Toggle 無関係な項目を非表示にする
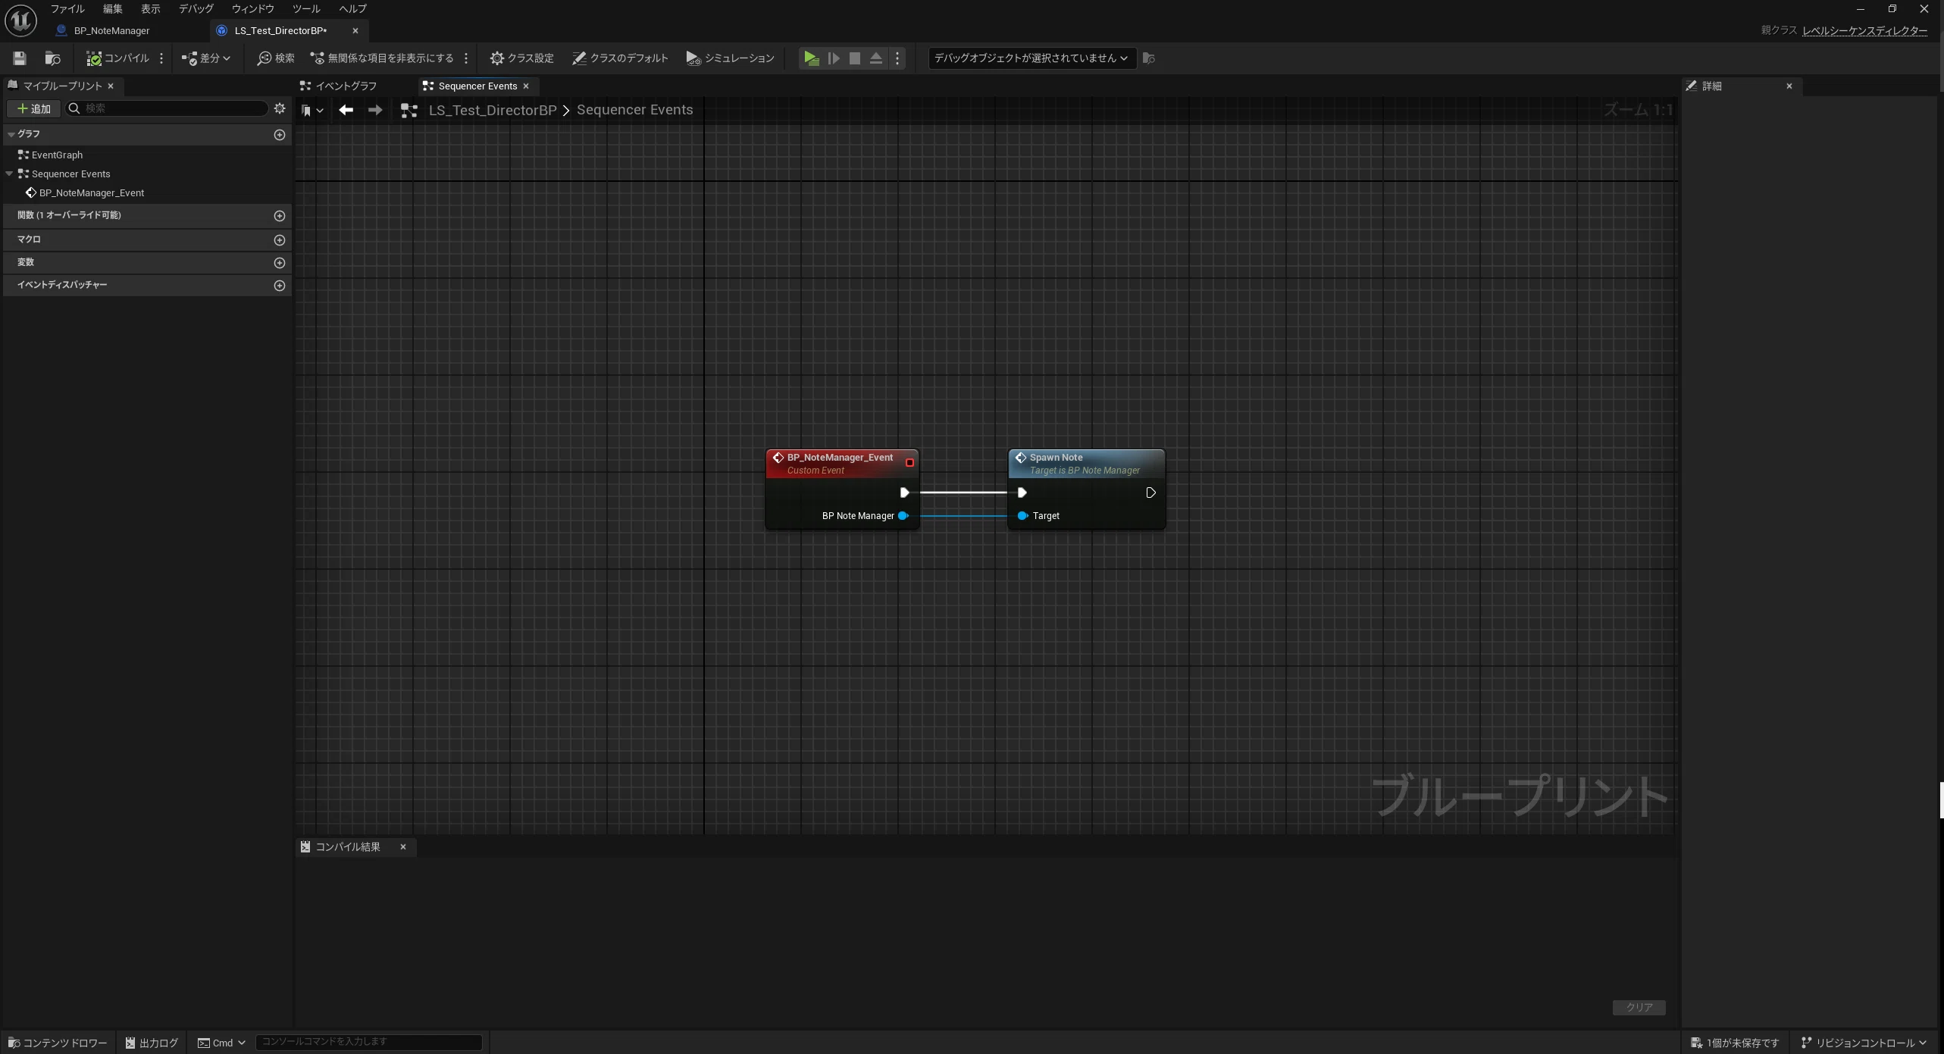The width and height of the screenshot is (1944, 1054). (382, 58)
